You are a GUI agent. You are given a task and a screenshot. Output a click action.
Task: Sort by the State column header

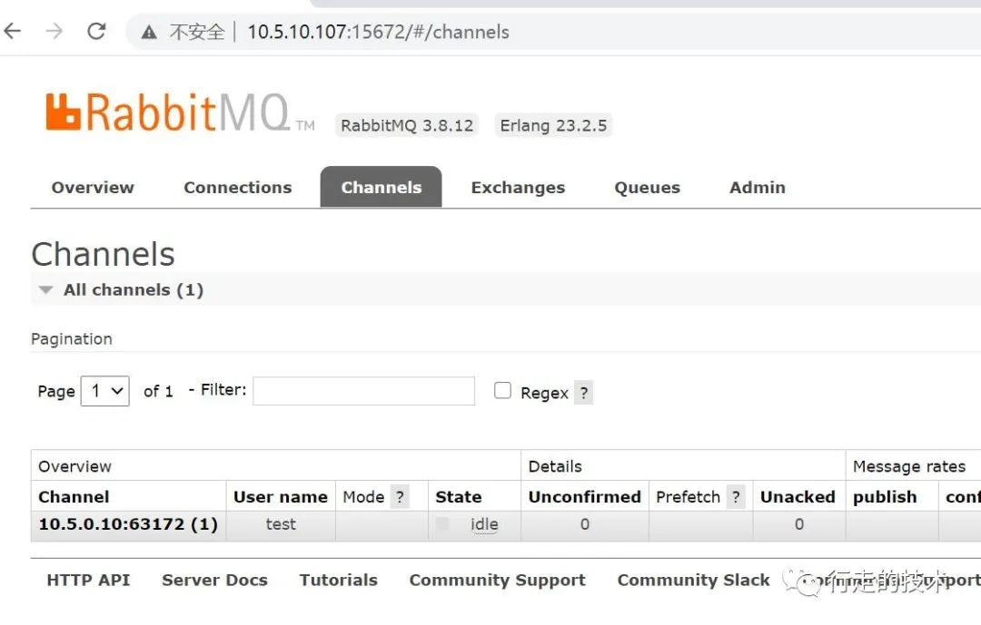459,497
